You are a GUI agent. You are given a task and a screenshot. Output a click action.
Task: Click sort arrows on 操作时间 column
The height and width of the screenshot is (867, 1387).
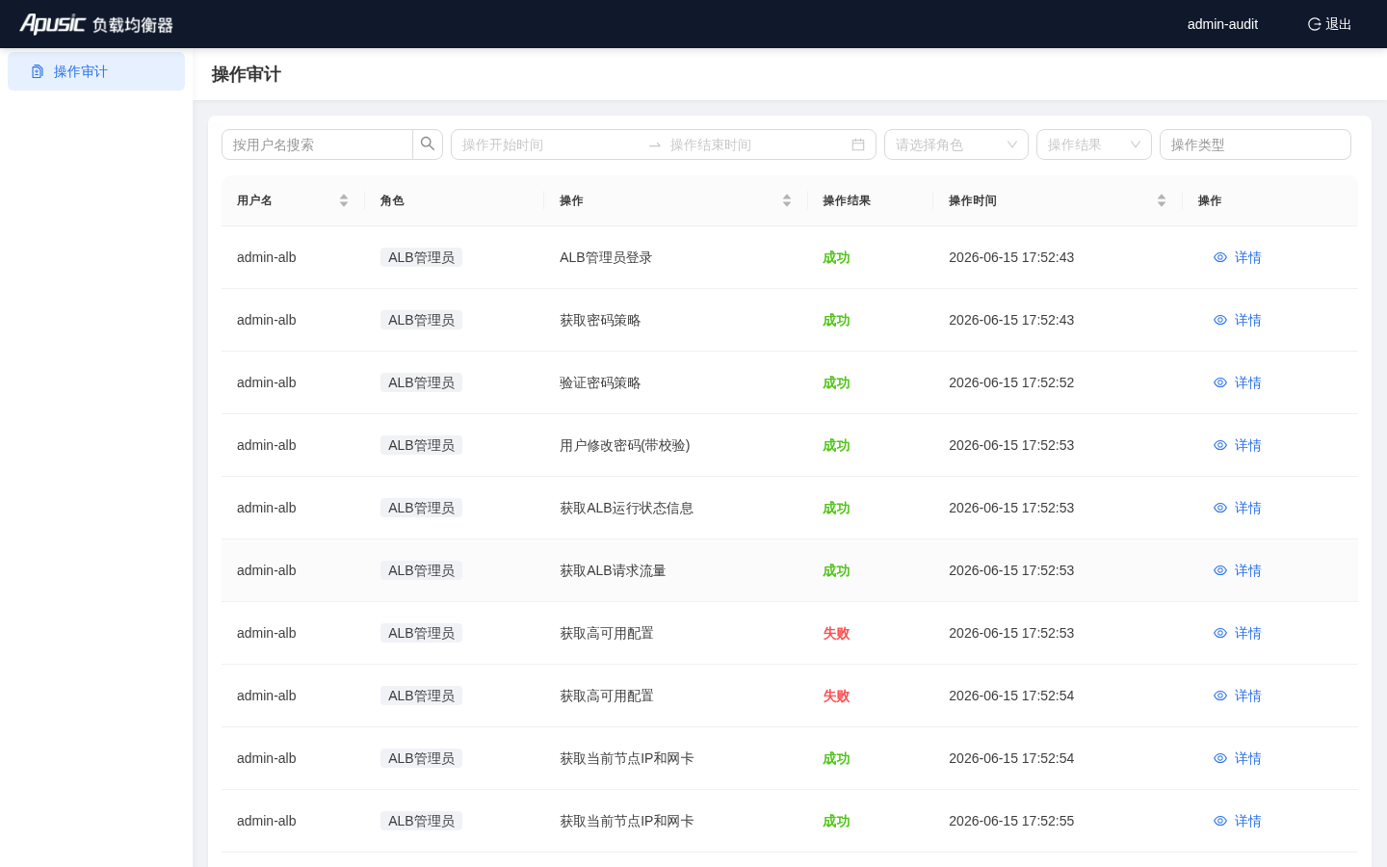click(1162, 200)
